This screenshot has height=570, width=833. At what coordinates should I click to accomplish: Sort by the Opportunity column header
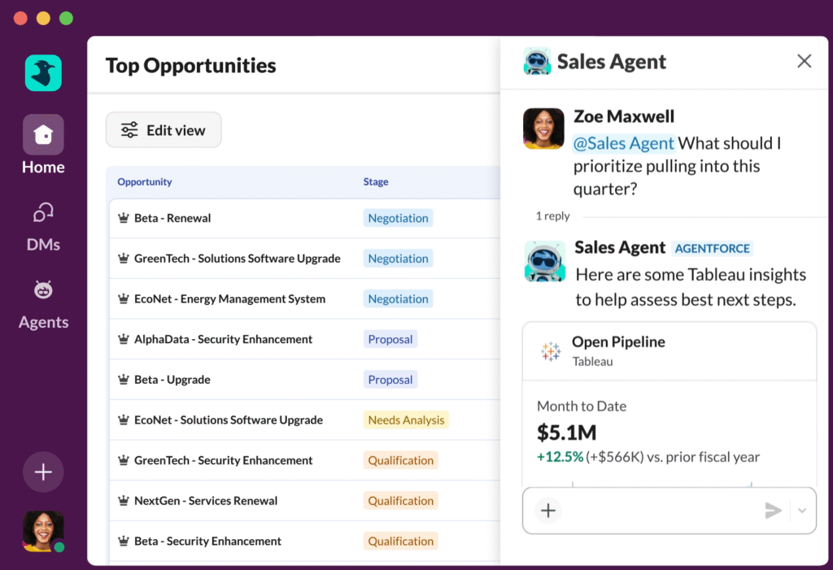(x=145, y=182)
